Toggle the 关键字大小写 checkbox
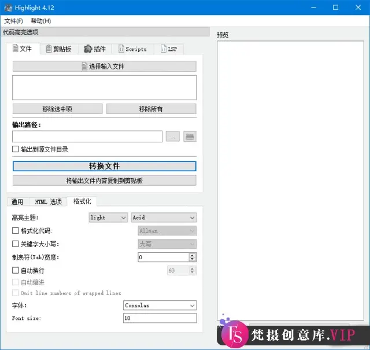Image resolution: width=370 pixels, height=350 pixels. click(x=16, y=244)
